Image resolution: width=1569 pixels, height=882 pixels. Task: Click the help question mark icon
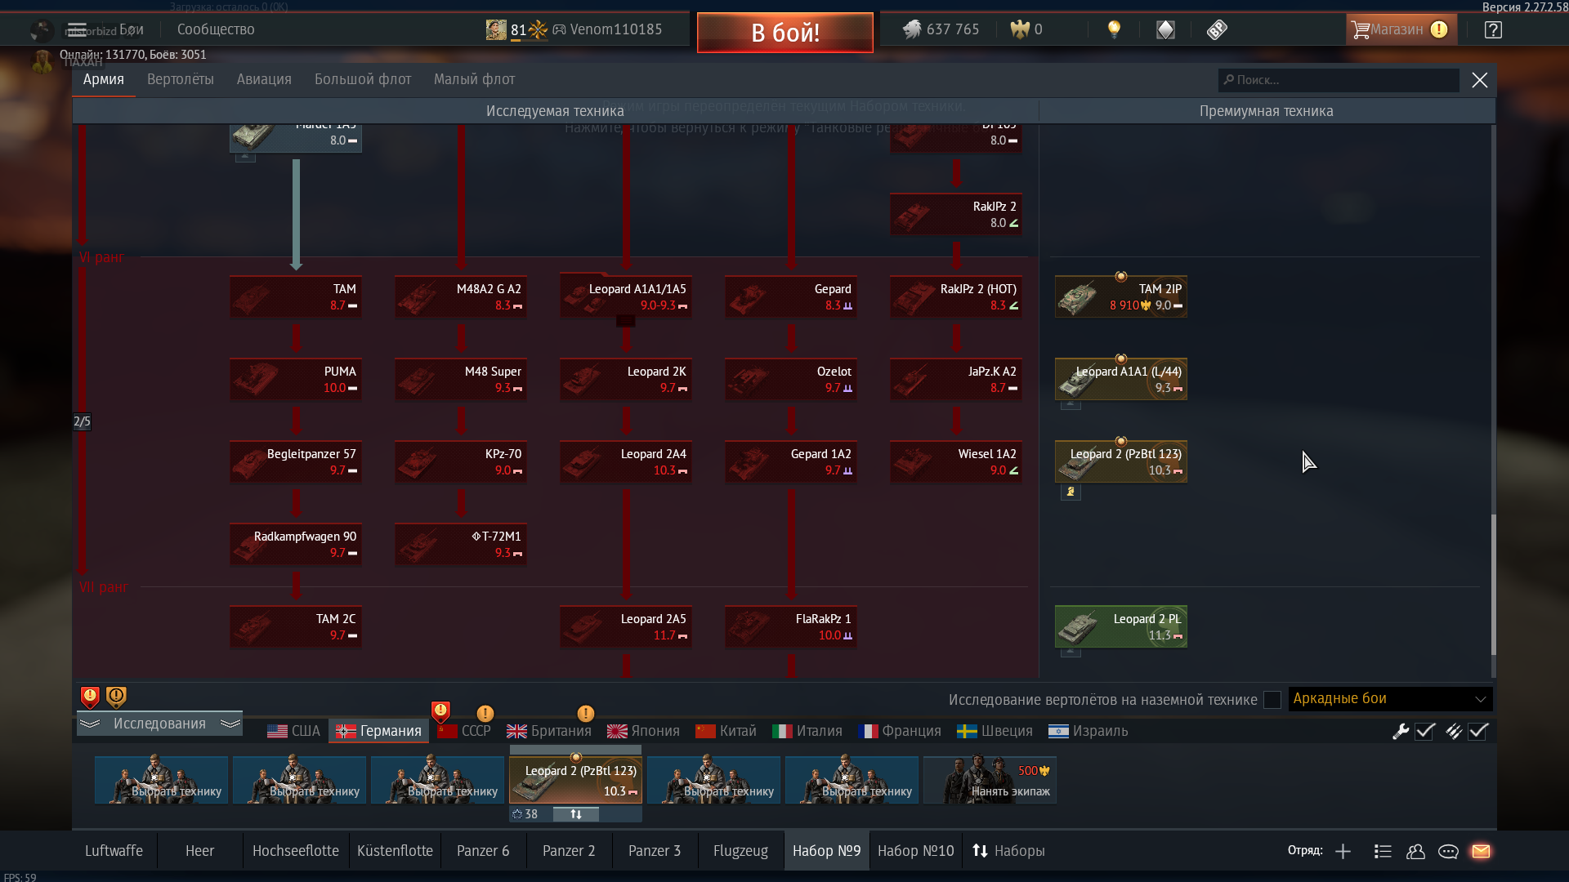[x=1493, y=29]
